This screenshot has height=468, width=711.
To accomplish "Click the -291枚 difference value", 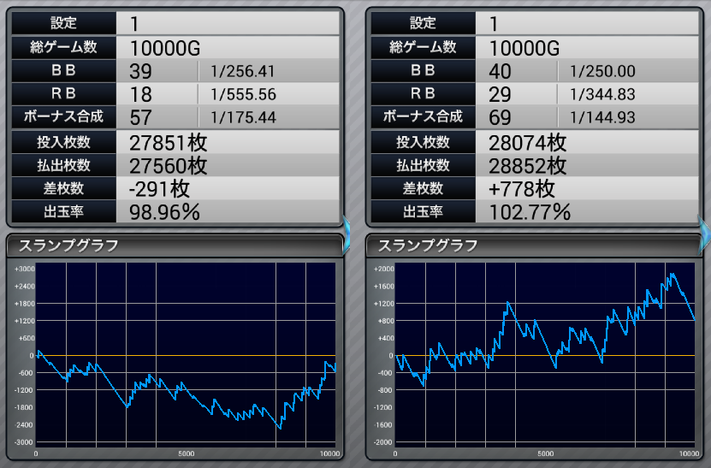I will (x=160, y=188).
